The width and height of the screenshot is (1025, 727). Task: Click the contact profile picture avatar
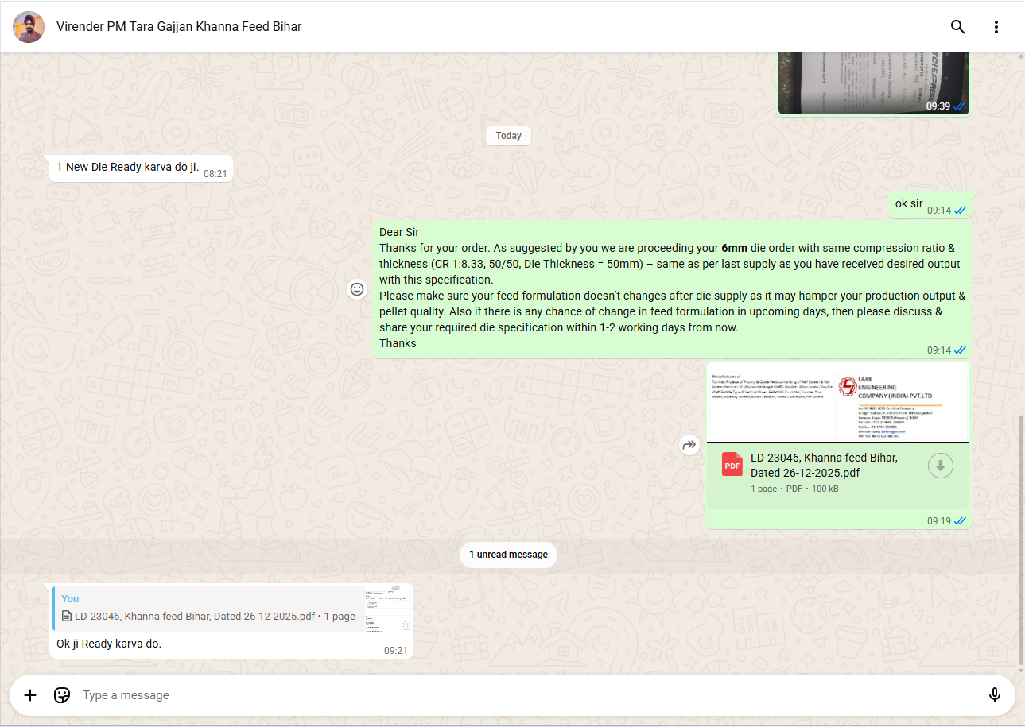click(29, 27)
